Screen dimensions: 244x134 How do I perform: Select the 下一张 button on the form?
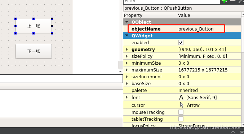[34, 51]
